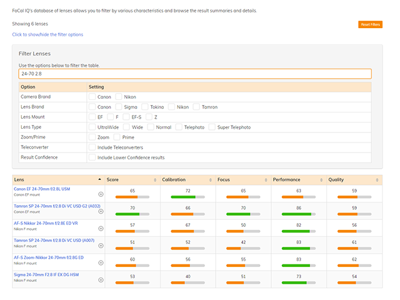The image size is (400, 300).
Task: Click Canon EF 24-70mm Calibration bar 72
Action: point(187,197)
